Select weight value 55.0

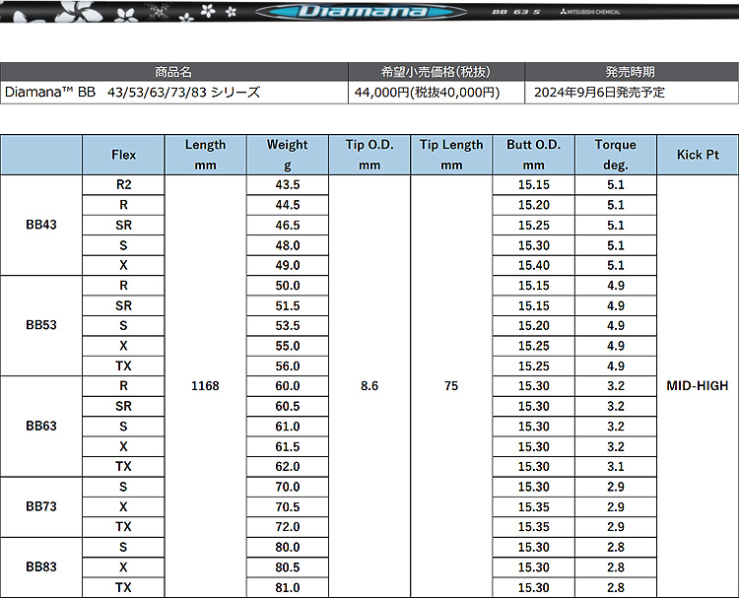(x=288, y=346)
